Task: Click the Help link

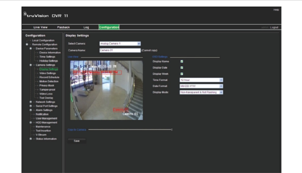Action: click(276, 10)
